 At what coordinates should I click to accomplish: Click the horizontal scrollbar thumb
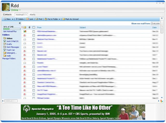pyautogui.click(x=11, y=101)
